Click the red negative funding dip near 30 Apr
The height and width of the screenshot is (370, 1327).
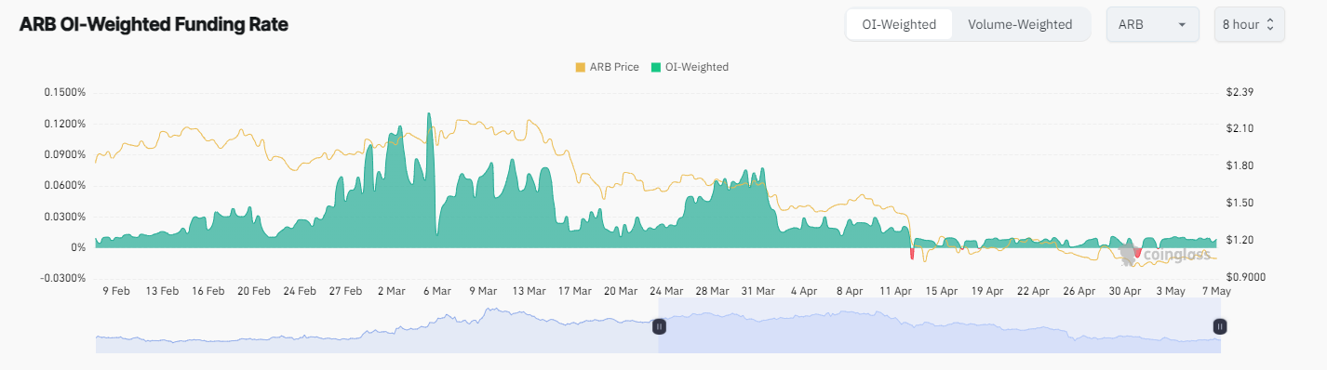(1137, 252)
